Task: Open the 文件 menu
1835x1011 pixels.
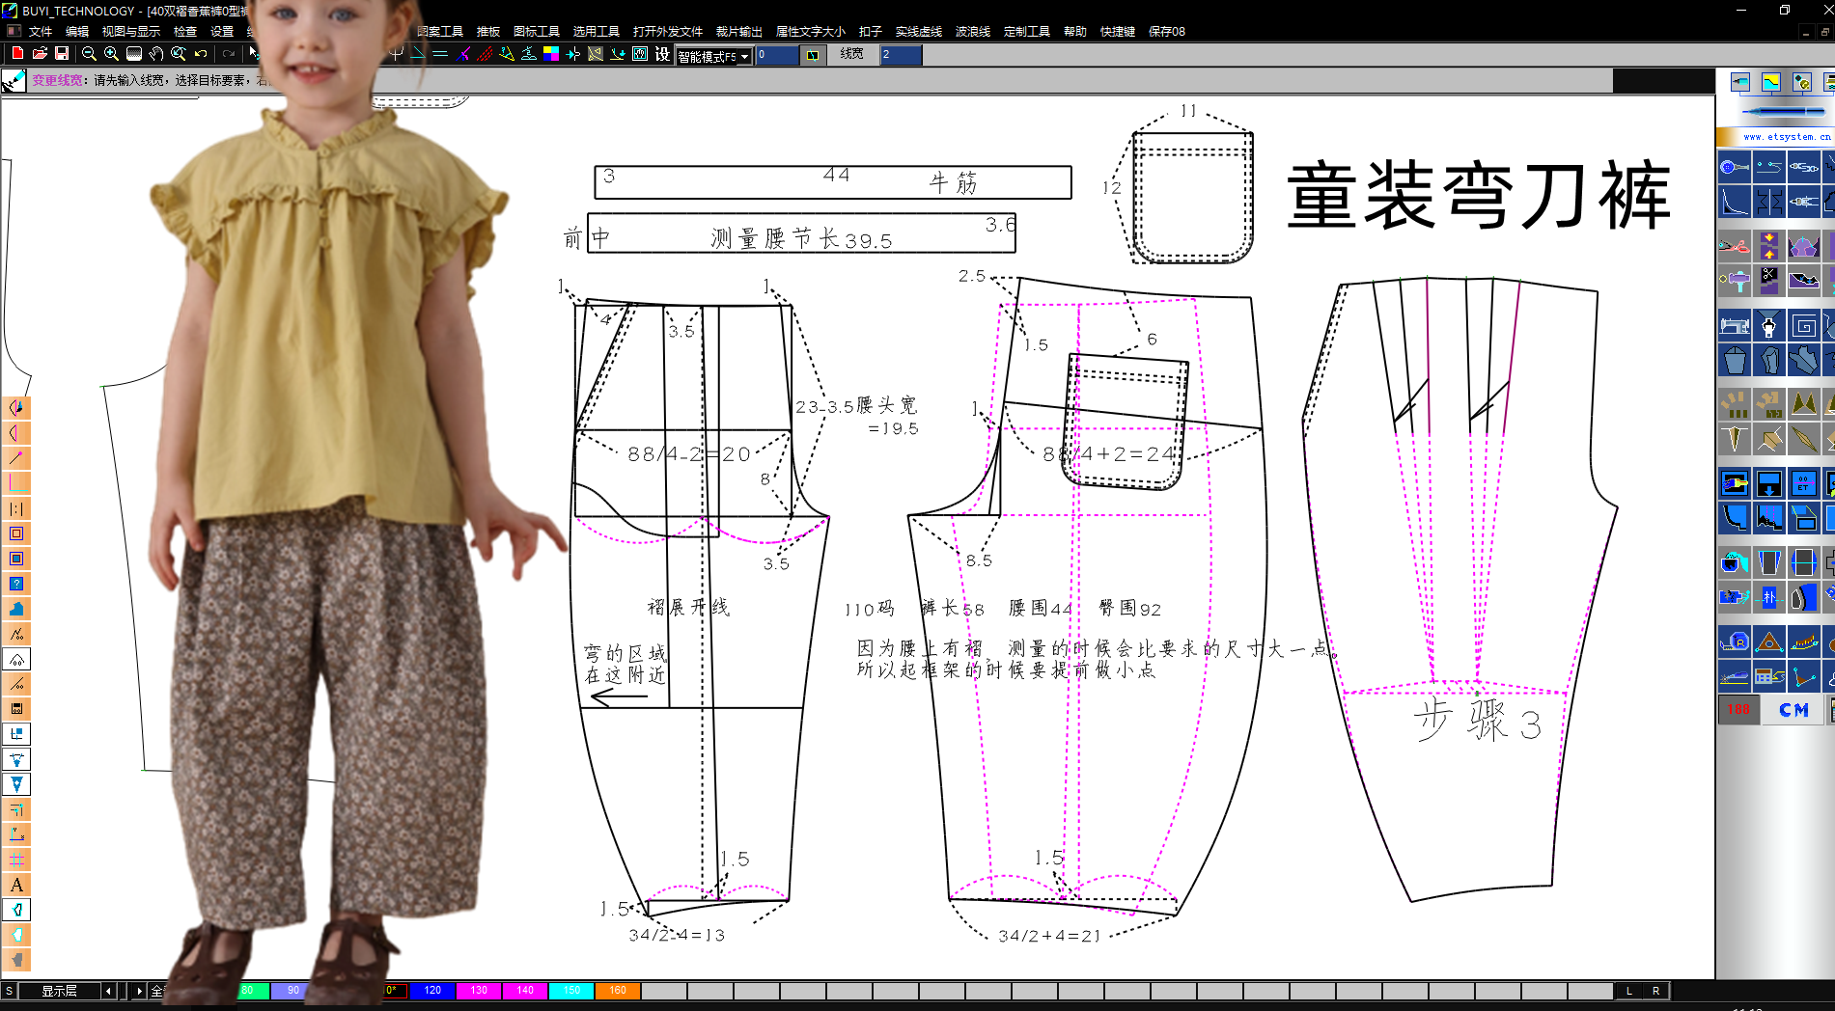Action: 41,32
